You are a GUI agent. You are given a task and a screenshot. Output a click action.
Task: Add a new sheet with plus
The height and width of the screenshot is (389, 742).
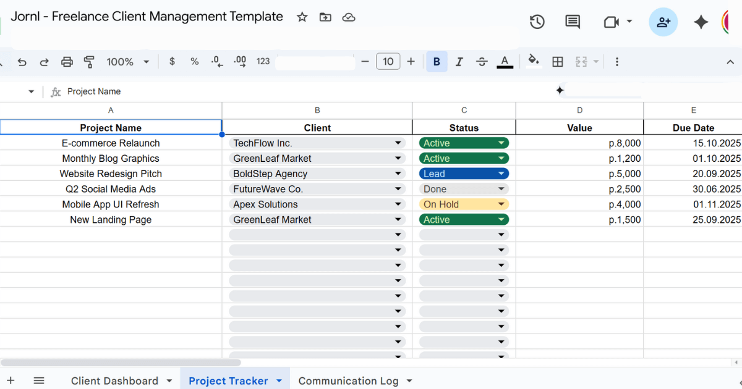[x=11, y=380]
